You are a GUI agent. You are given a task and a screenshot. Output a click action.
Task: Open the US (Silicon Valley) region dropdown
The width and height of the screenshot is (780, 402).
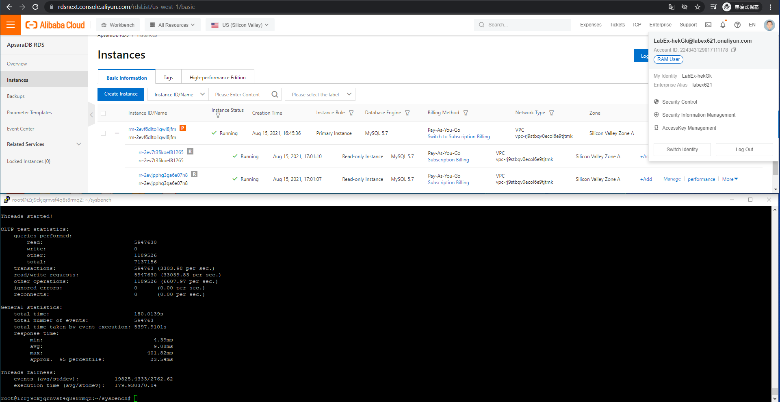(240, 25)
